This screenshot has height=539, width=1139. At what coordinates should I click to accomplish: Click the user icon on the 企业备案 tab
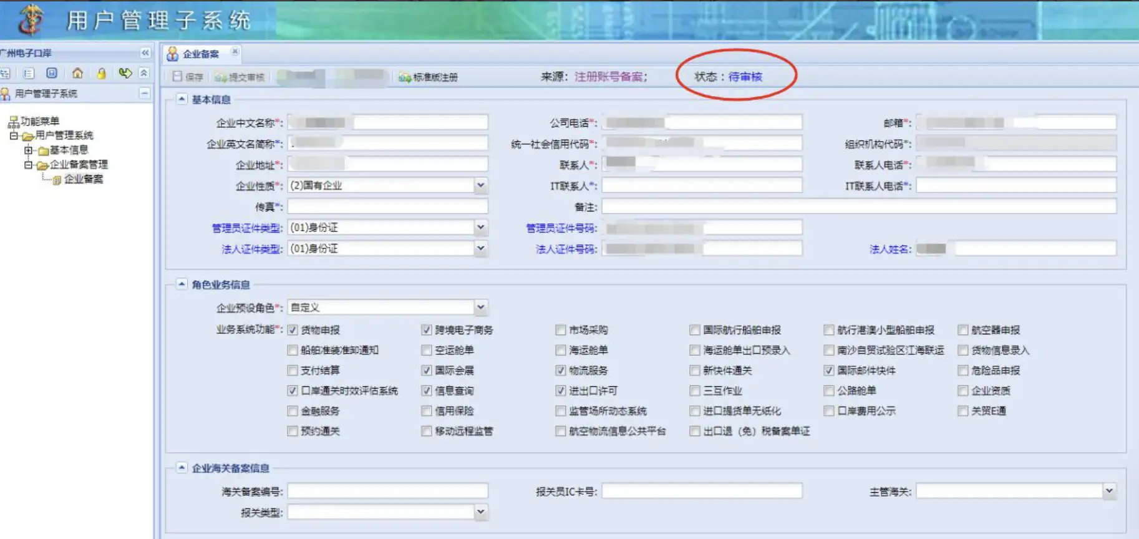coord(173,54)
